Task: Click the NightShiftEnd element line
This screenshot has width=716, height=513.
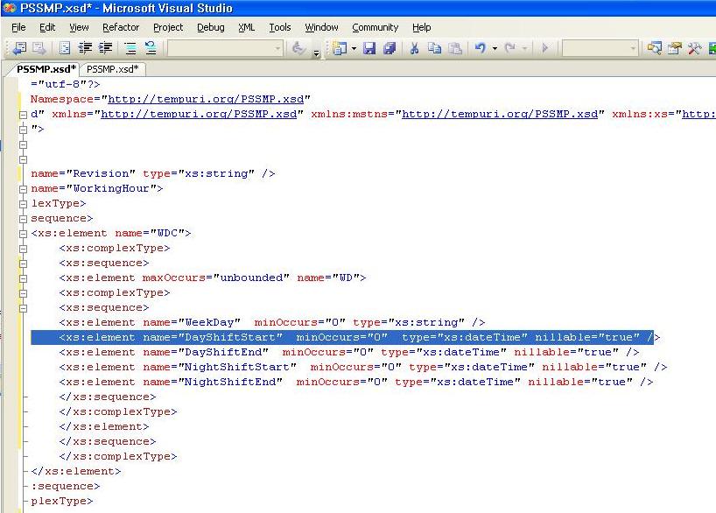Action: (356, 382)
